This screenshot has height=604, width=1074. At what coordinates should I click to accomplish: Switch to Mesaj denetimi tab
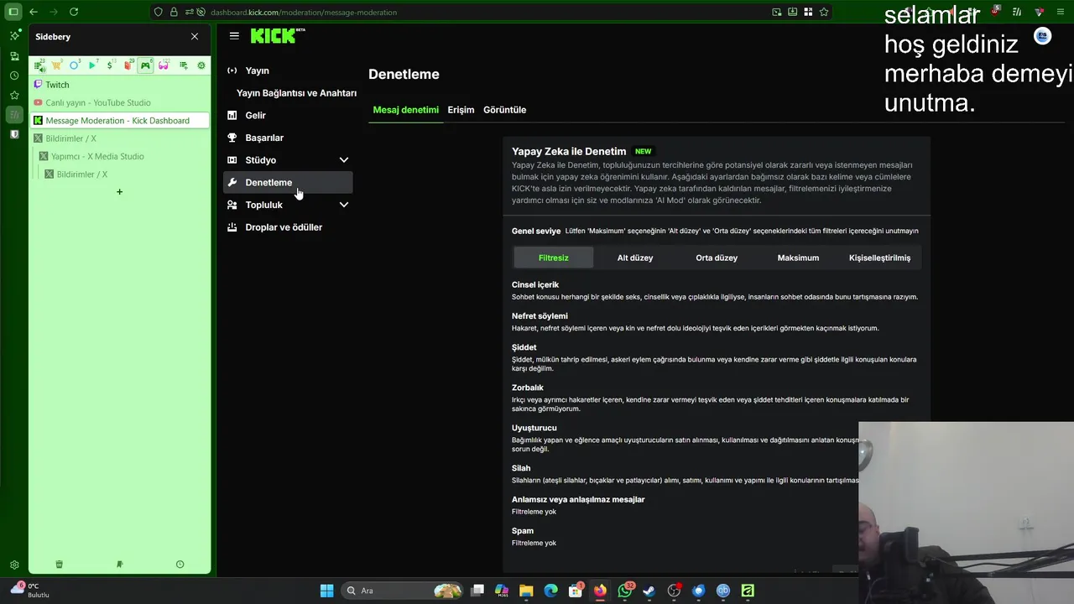click(x=406, y=110)
